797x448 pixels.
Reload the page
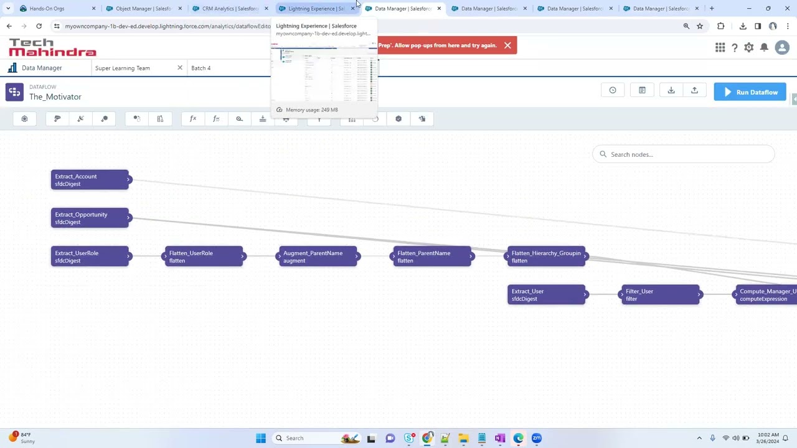coord(39,26)
